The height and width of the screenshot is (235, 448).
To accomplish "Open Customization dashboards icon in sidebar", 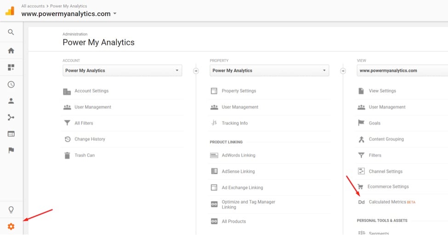I will point(11,67).
